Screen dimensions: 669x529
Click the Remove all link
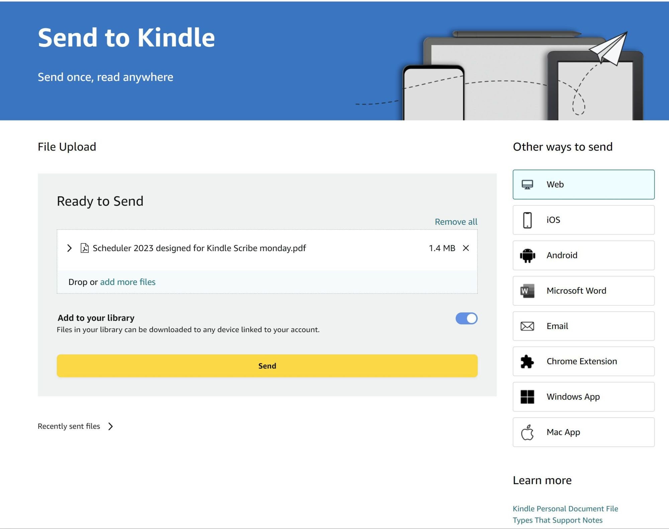(456, 221)
